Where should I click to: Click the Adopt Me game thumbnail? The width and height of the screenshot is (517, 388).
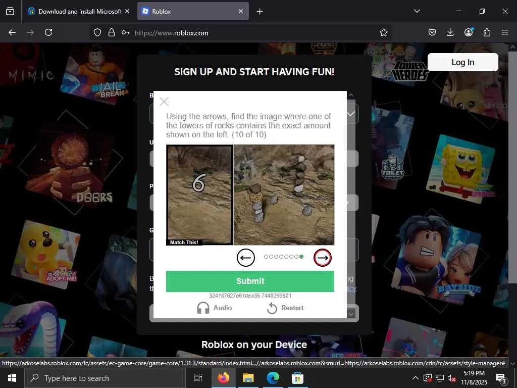click(45, 254)
